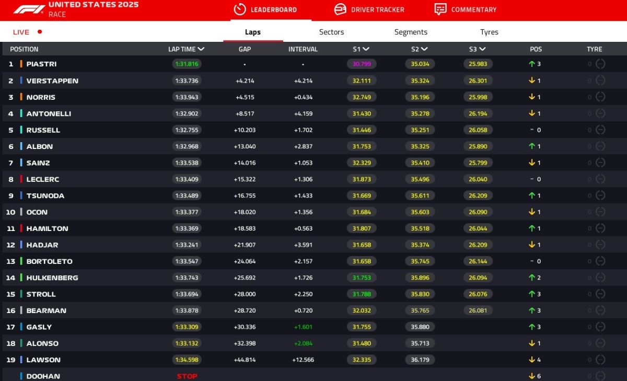Viewport: 627px width, 381px height.
Task: Open the S1 column dropdown
Action: (x=366, y=49)
